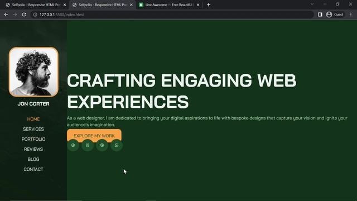Click Jon Corter's profile photo

[33, 72]
